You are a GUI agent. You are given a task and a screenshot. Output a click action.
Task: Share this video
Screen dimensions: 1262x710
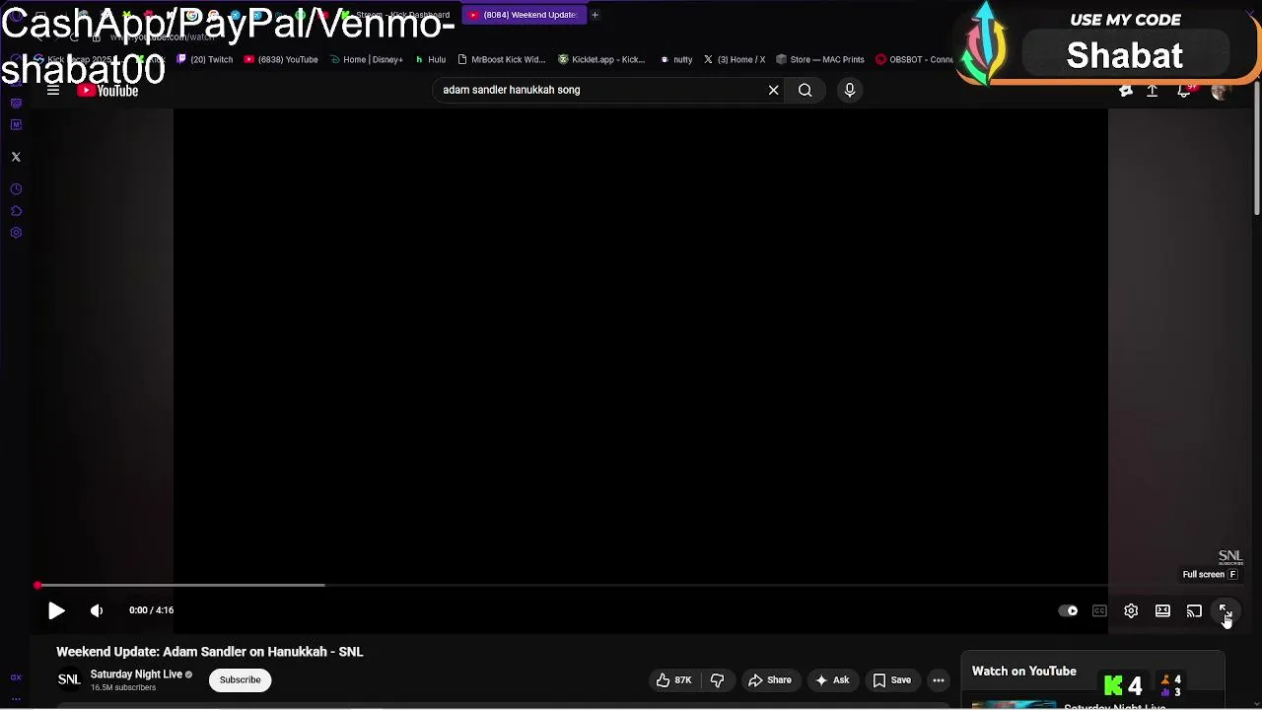coord(770,680)
